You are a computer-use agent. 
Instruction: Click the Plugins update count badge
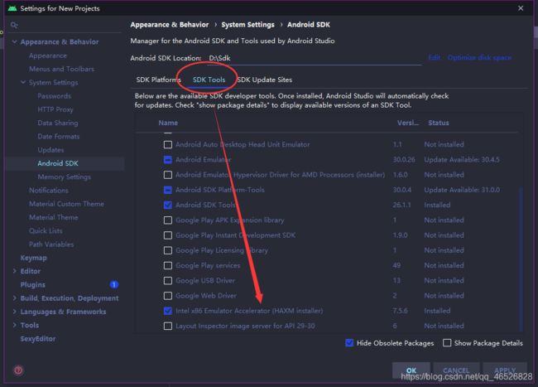(x=114, y=285)
